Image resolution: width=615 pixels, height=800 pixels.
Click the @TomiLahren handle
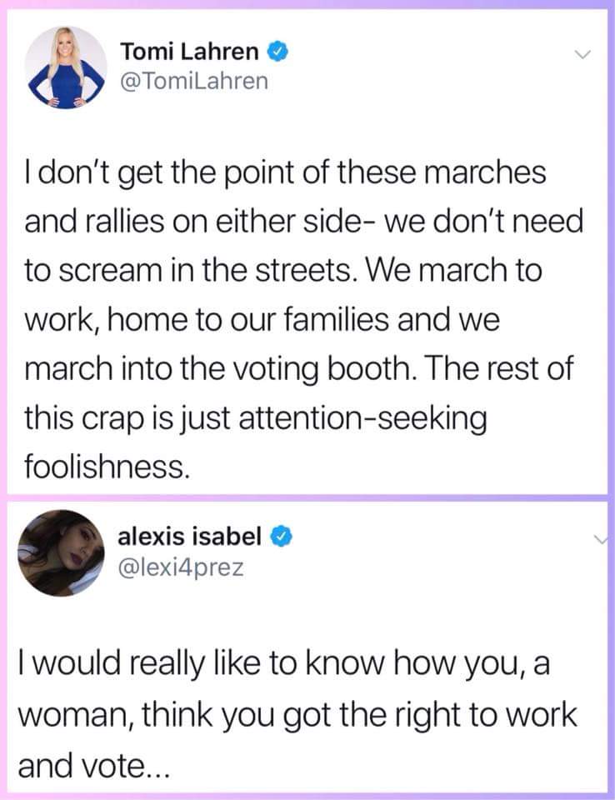point(196,80)
